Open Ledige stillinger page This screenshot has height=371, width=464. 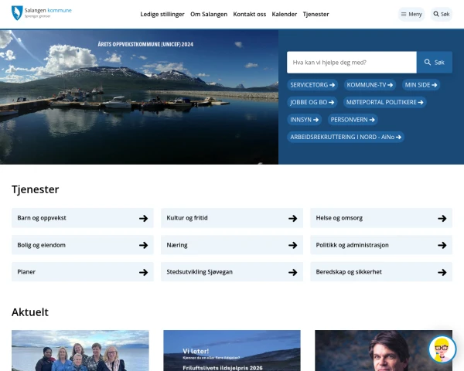click(x=162, y=14)
